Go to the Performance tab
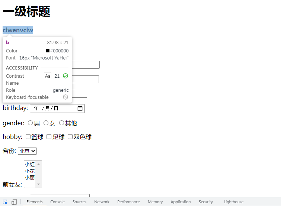The width and height of the screenshot is (281, 207). 128,202
